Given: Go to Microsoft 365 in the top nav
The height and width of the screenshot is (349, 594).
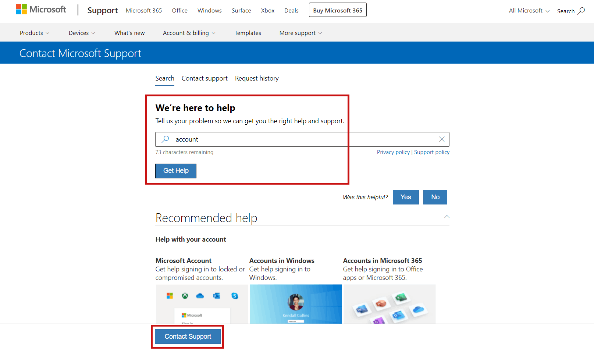Looking at the screenshot, I should (144, 11).
